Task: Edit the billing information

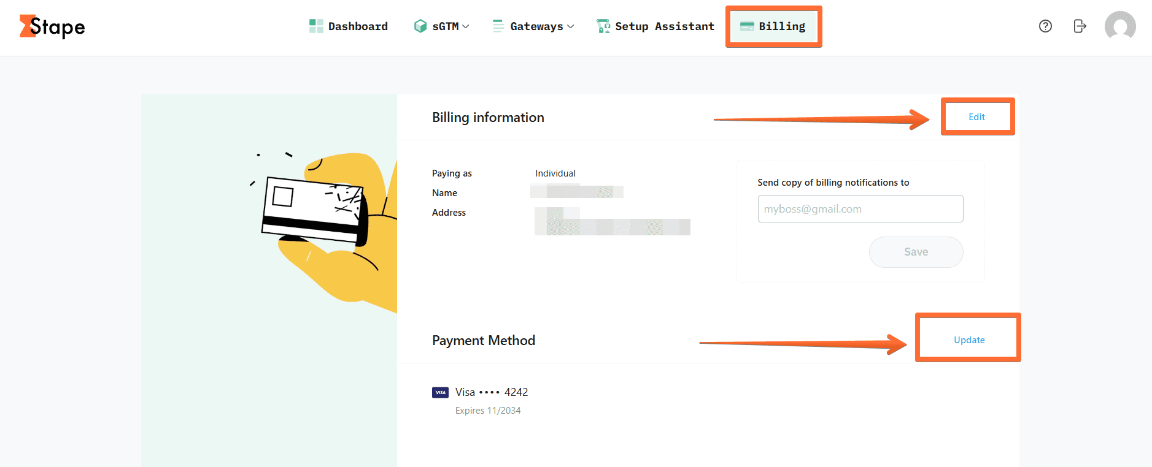Action: 976,117
